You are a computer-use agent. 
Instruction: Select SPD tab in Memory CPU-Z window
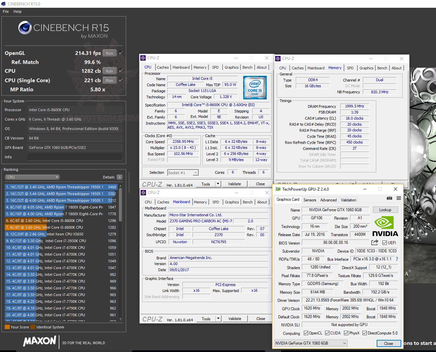click(350, 68)
